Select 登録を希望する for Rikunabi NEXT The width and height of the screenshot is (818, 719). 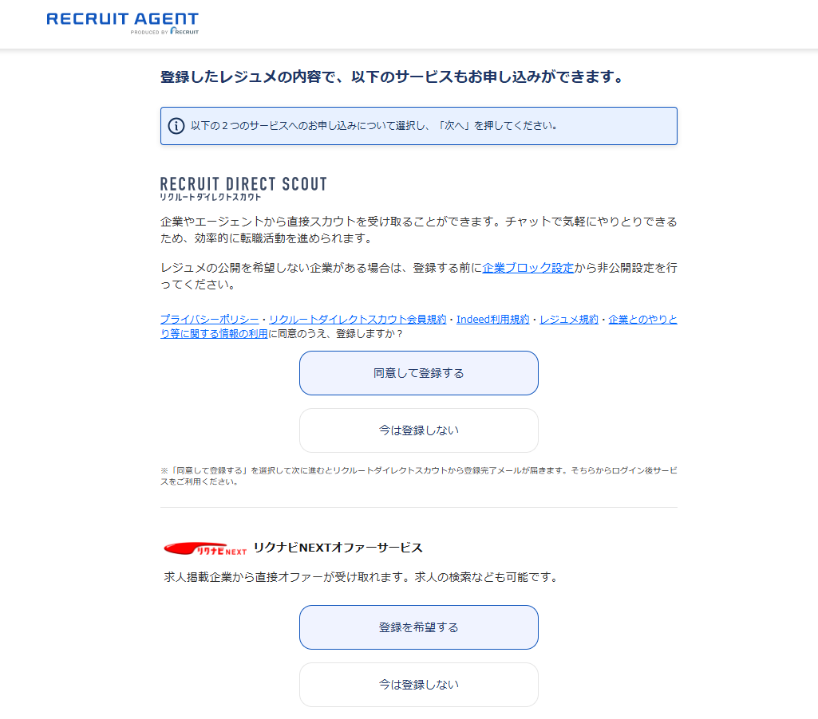[x=418, y=627]
